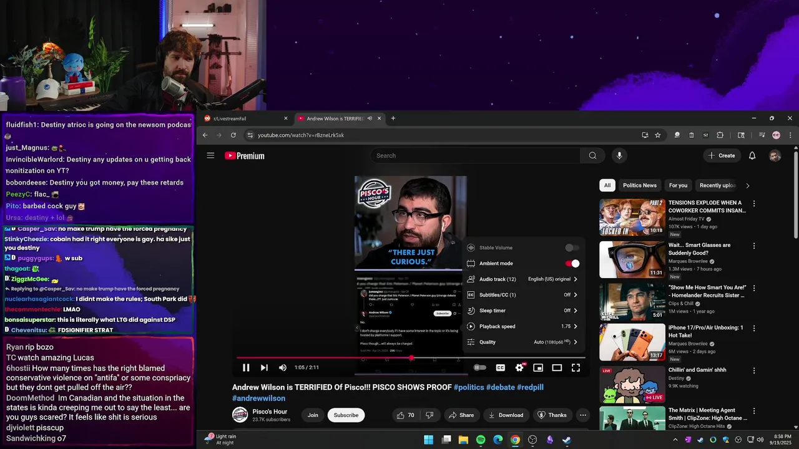Search with voice microphone
The height and width of the screenshot is (449, 799).
[619, 156]
